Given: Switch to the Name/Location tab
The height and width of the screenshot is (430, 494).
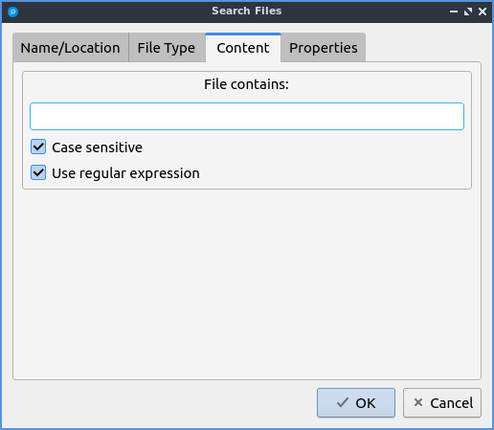Looking at the screenshot, I should pos(71,48).
